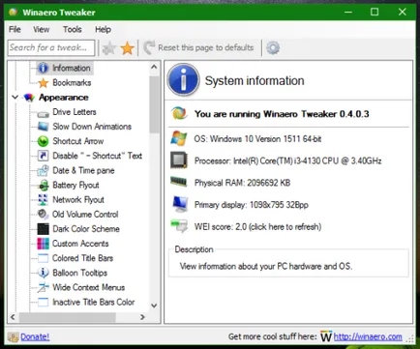Image resolution: width=420 pixels, height=349 pixels.
Task: Click Reset this page to defaults
Action: [x=198, y=47]
